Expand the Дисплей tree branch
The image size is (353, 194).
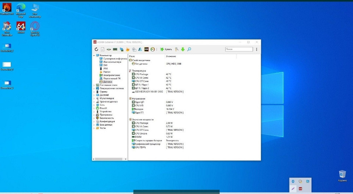click(94, 95)
